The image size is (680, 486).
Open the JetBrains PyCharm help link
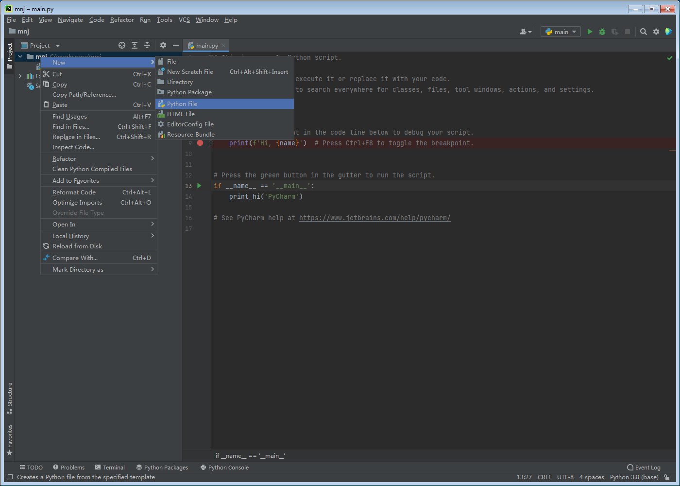click(375, 218)
